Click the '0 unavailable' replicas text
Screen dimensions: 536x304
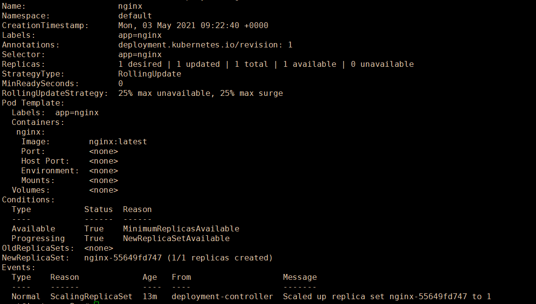[382, 64]
